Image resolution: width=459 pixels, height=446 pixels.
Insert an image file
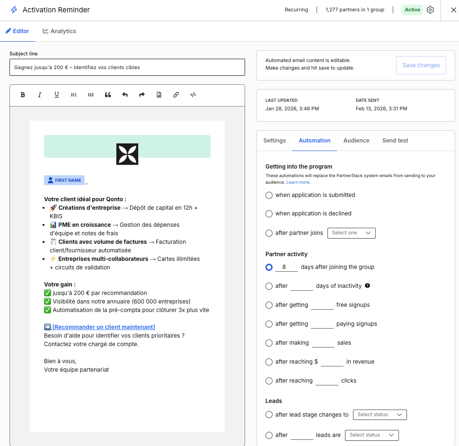pos(159,95)
